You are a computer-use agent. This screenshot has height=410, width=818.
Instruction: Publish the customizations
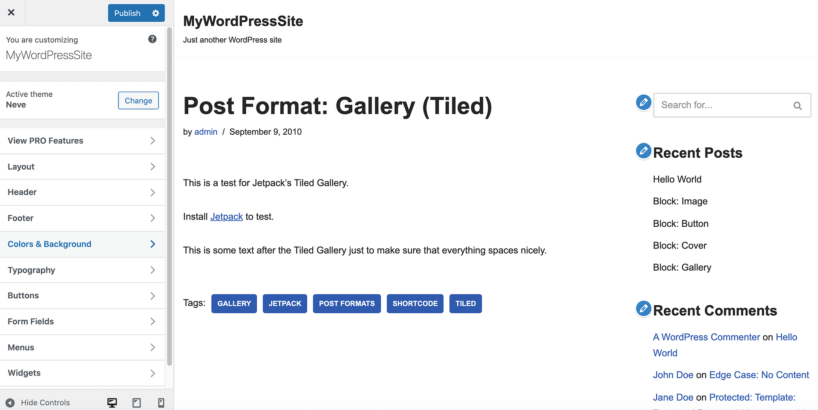[127, 13]
